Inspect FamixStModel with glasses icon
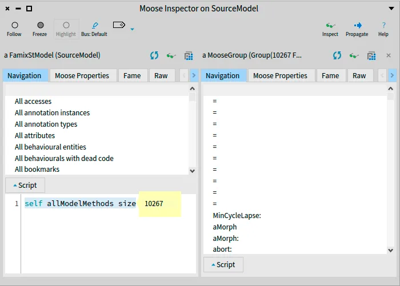This screenshot has width=400, height=286. 171,55
